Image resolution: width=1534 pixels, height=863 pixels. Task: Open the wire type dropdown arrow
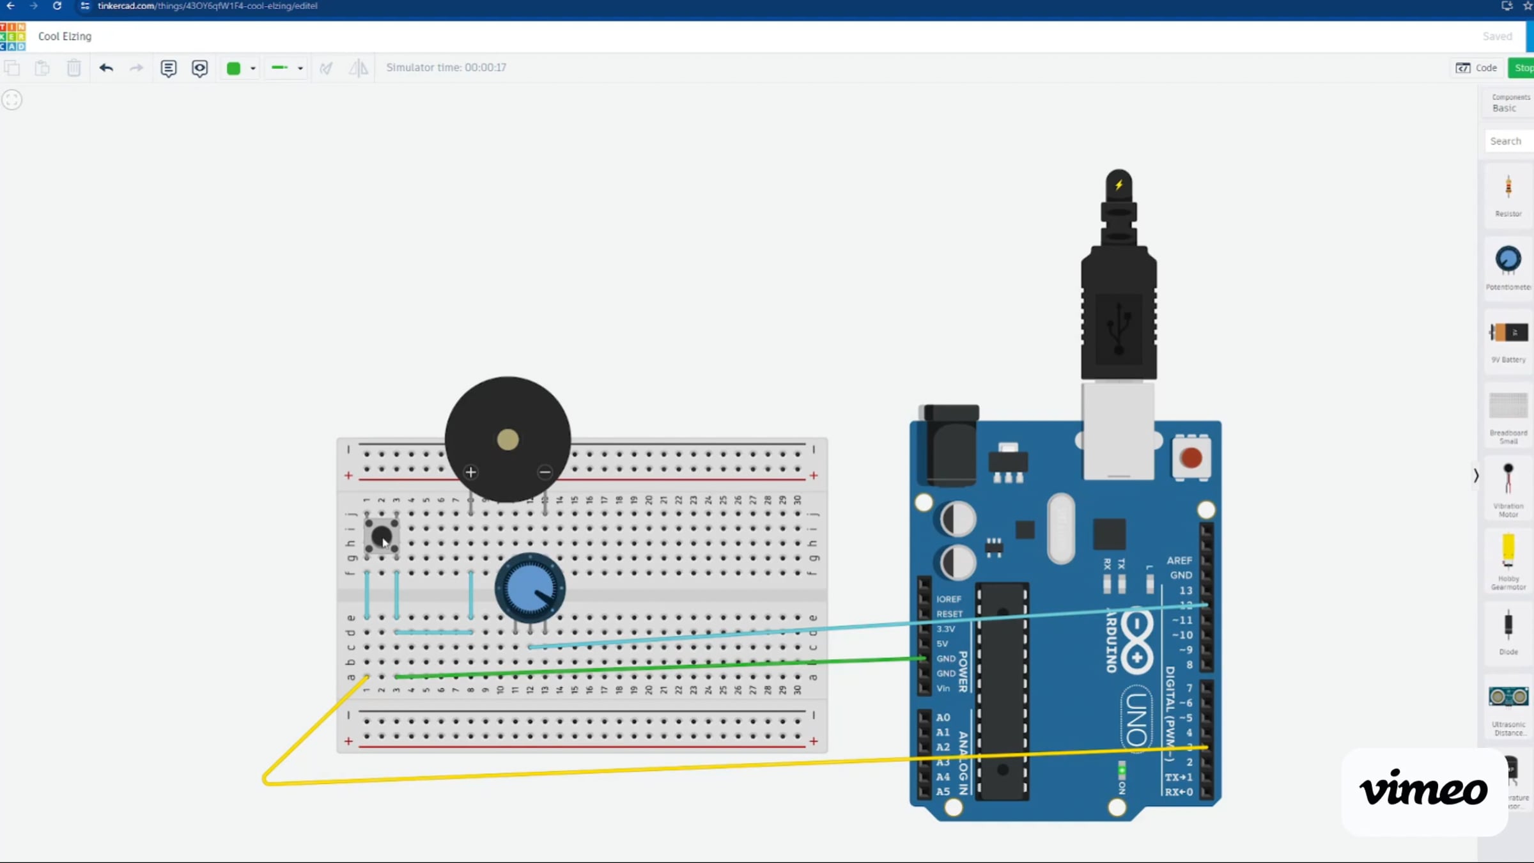(300, 68)
